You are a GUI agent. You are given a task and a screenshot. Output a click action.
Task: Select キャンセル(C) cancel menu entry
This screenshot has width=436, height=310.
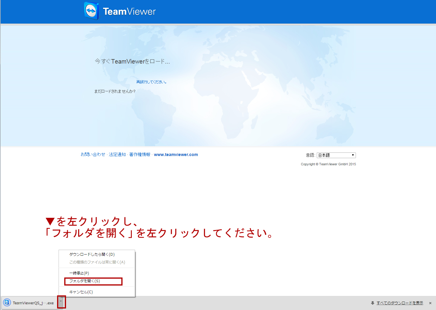click(x=97, y=292)
